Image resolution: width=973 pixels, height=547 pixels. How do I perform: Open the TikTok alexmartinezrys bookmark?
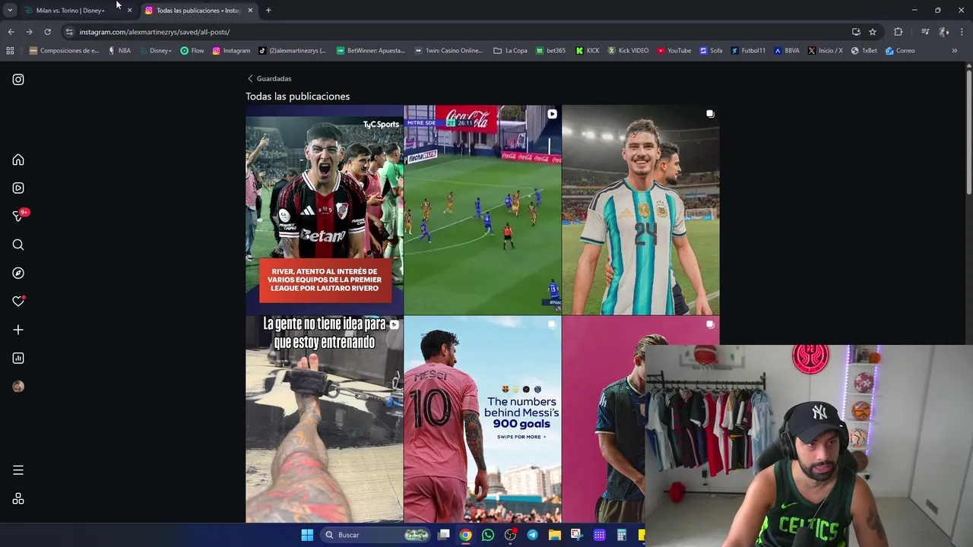(293, 51)
